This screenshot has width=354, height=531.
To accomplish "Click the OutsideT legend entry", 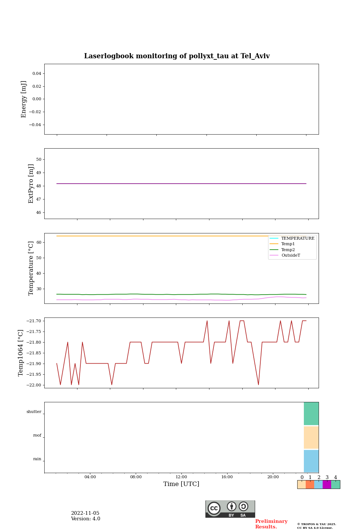I will (285, 256).
